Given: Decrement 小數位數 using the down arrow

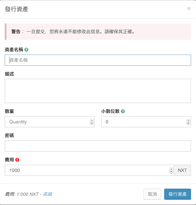Looking at the screenshot, I should 188,123.
